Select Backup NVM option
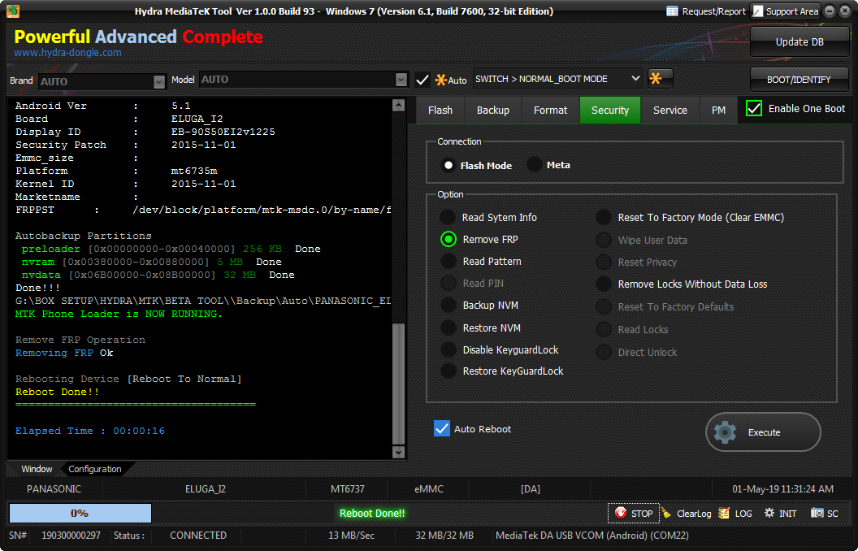The height and width of the screenshot is (551, 858). [448, 305]
